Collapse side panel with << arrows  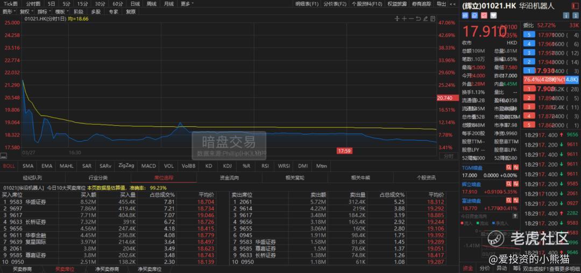(x=453, y=4)
